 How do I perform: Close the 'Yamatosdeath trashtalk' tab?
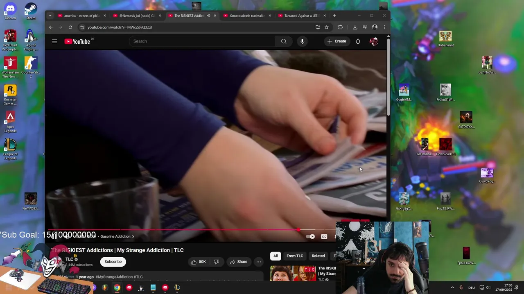point(270,16)
